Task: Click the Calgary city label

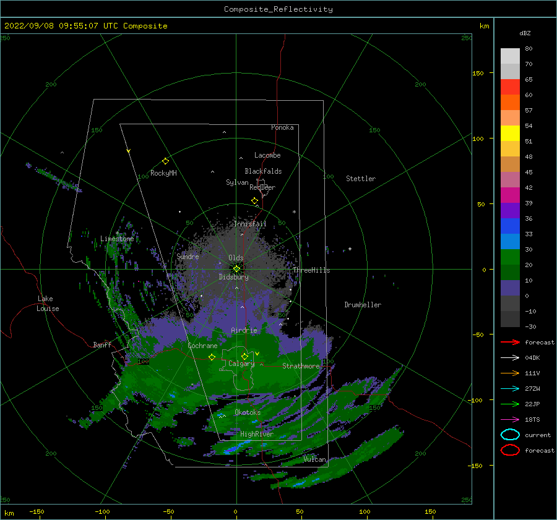Action: [x=241, y=364]
